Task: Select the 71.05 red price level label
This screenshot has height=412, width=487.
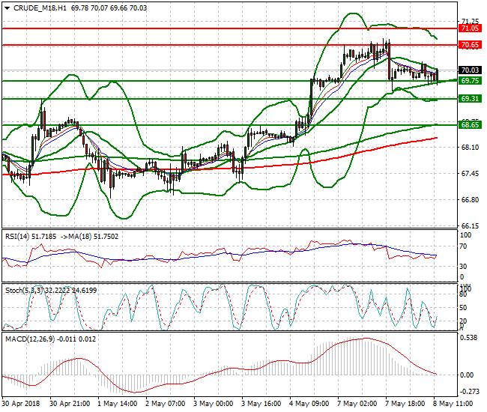Action: [470, 28]
